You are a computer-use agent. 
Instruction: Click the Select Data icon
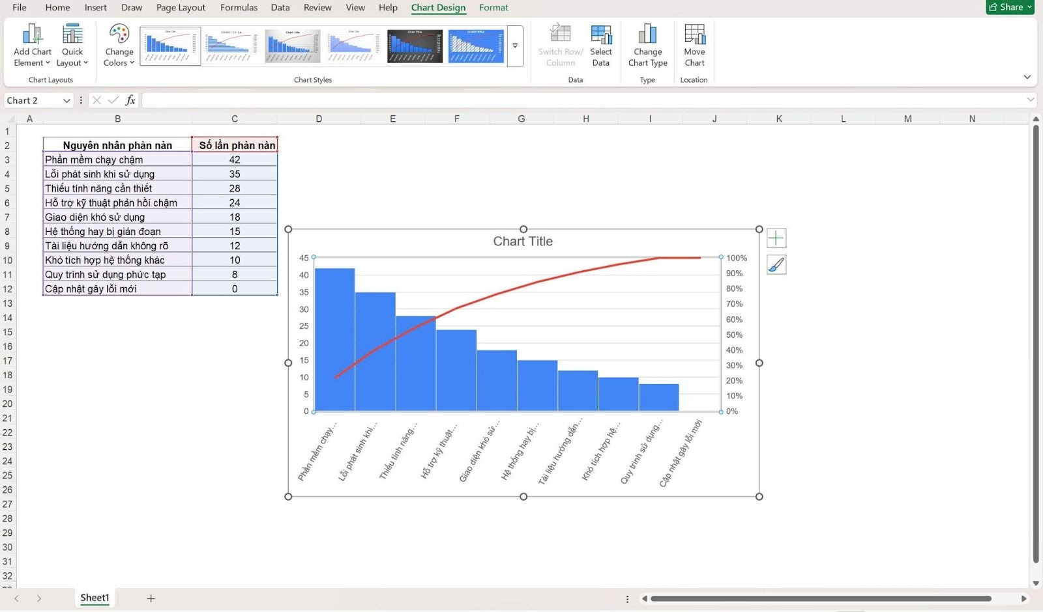tap(600, 35)
